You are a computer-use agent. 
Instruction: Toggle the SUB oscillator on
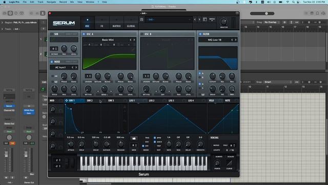click(x=52, y=34)
